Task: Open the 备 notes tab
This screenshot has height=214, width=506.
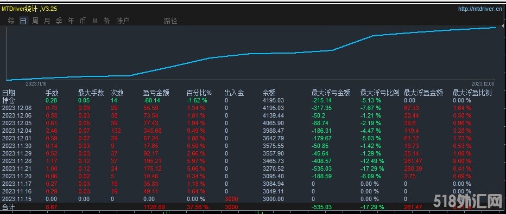Action: coord(107,21)
